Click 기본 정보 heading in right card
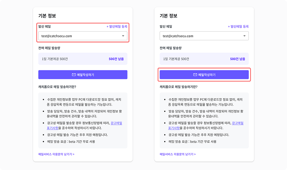 (169, 16)
